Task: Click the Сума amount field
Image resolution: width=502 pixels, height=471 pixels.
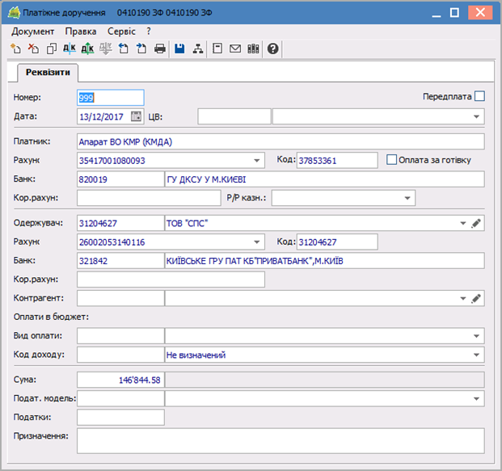Action: [120, 380]
